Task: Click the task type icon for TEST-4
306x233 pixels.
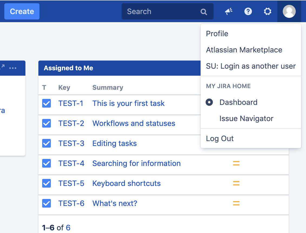Action: point(46,163)
